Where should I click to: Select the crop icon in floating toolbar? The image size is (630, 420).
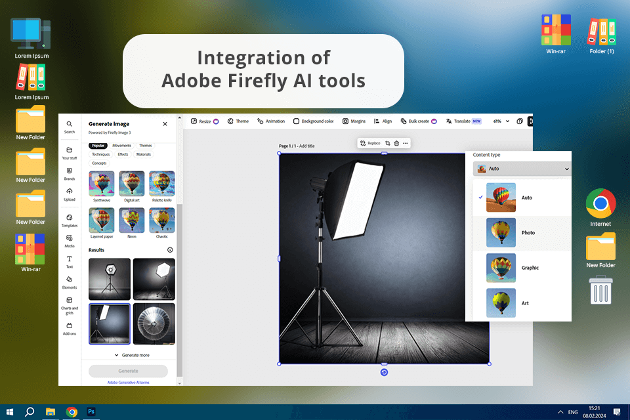[x=388, y=143]
